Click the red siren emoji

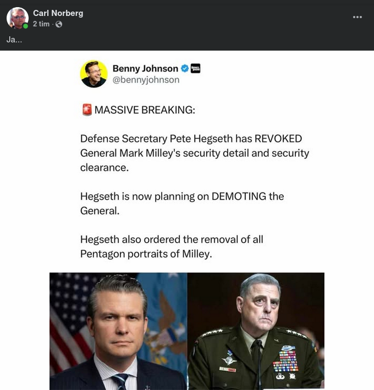[x=86, y=110]
